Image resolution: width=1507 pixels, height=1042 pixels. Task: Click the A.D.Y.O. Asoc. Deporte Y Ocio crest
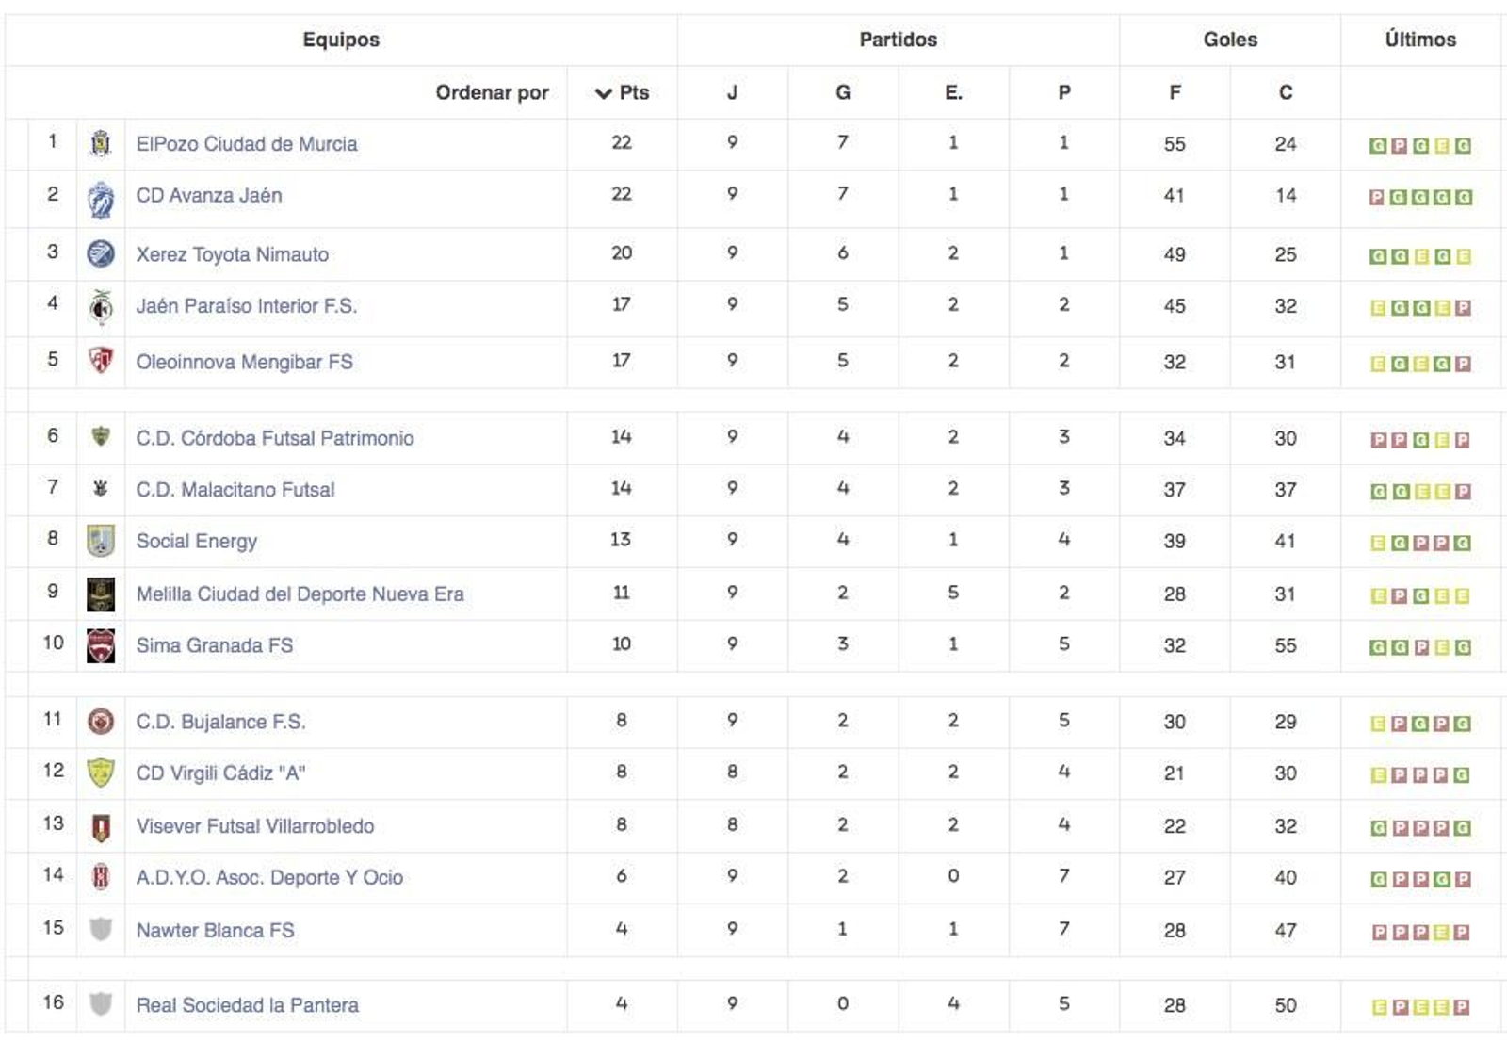[100, 876]
